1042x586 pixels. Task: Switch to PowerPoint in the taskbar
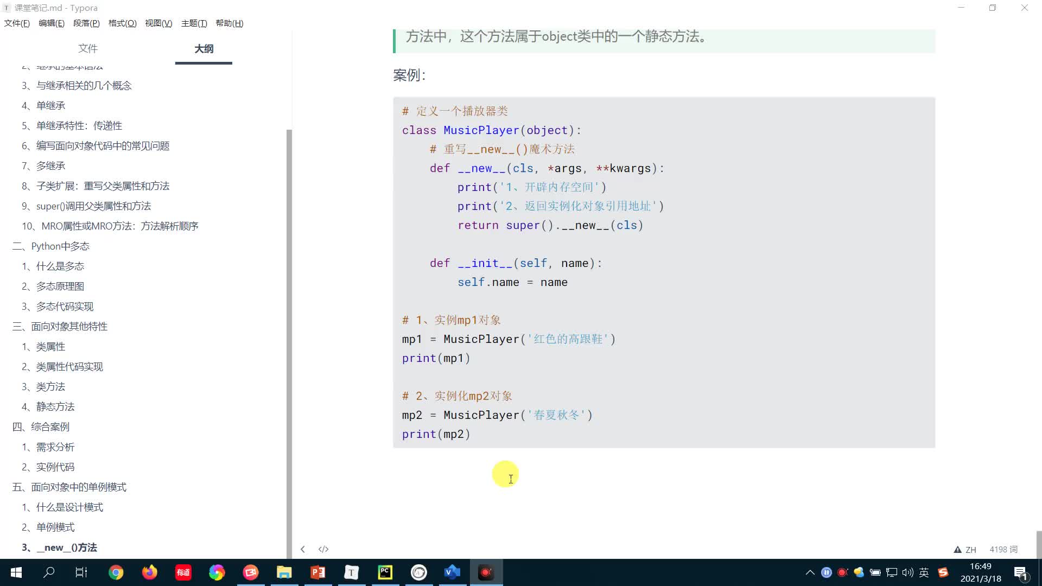click(318, 572)
